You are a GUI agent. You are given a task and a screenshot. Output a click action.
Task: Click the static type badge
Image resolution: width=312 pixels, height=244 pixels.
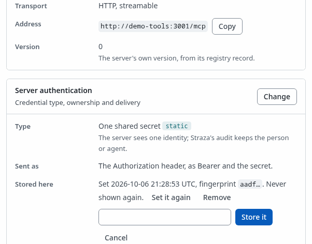pos(177,126)
